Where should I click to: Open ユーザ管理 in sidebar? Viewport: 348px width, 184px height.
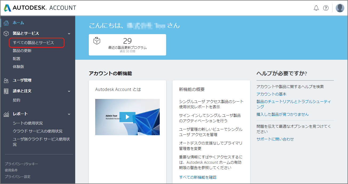[x=22, y=80]
